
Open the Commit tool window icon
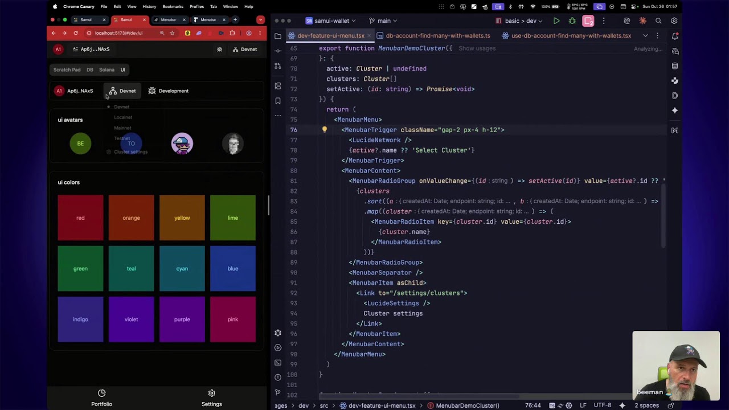(x=278, y=51)
